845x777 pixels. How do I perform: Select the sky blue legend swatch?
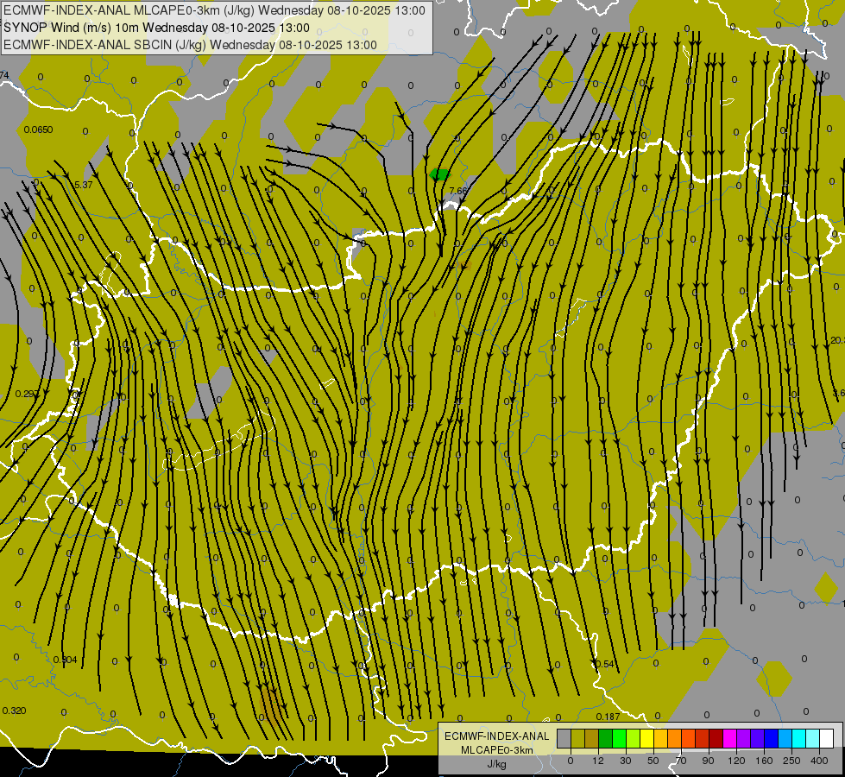(785, 738)
